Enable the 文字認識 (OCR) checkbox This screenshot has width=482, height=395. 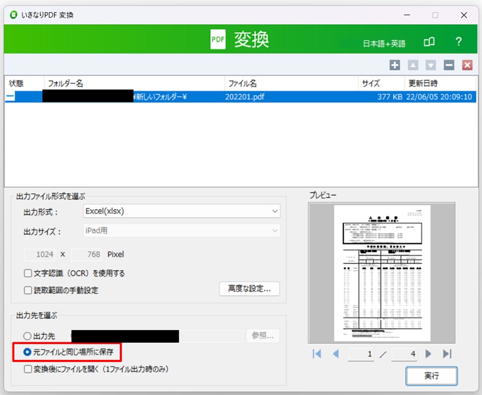click(28, 273)
